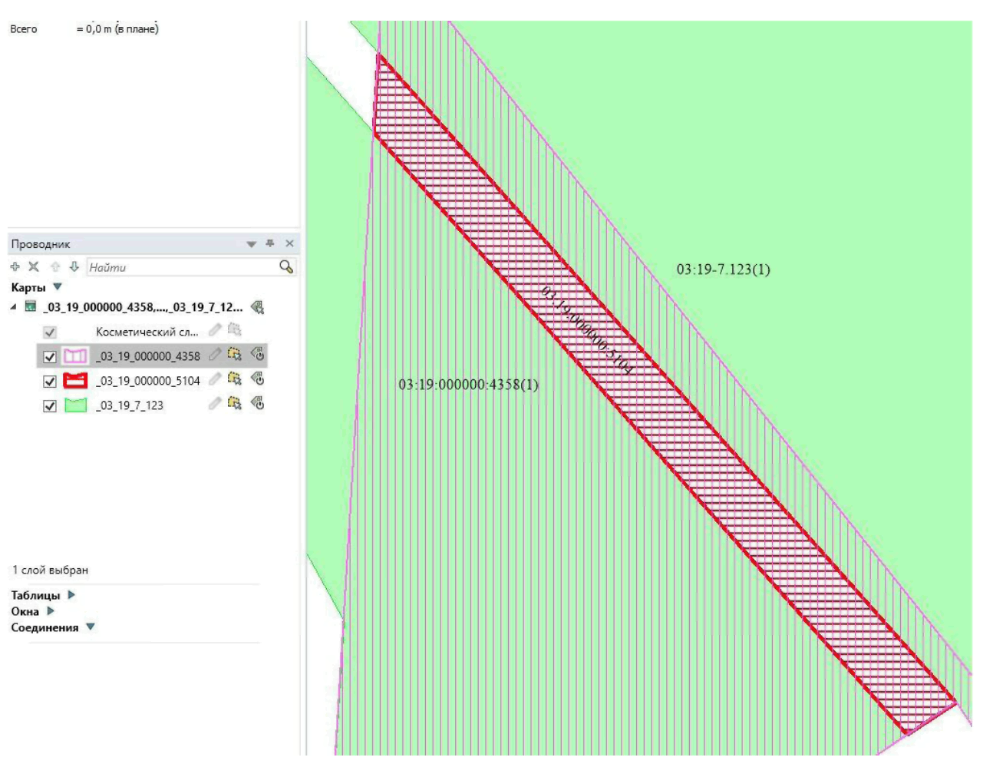
Task: Click into the Найти search field
Action: coord(180,267)
